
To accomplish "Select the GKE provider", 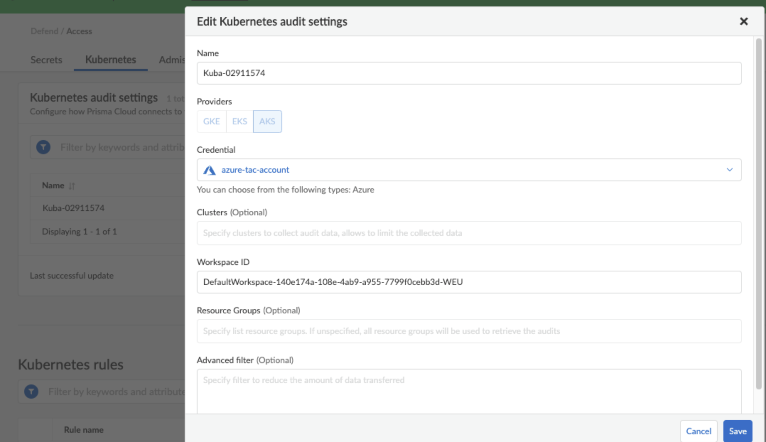I will click(211, 122).
